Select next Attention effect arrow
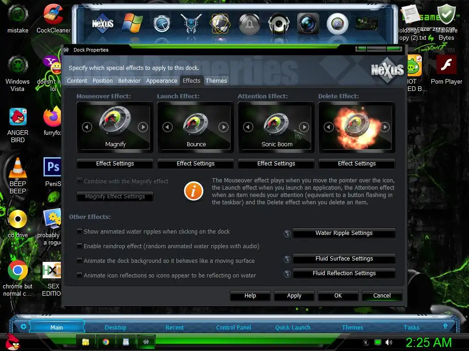469x351 pixels. tap(304, 127)
